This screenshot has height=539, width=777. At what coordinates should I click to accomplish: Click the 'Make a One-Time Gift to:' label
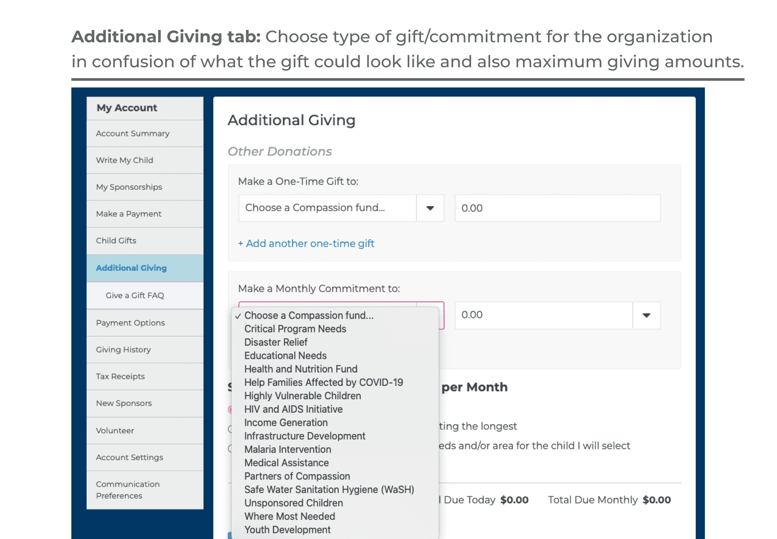[x=298, y=182]
